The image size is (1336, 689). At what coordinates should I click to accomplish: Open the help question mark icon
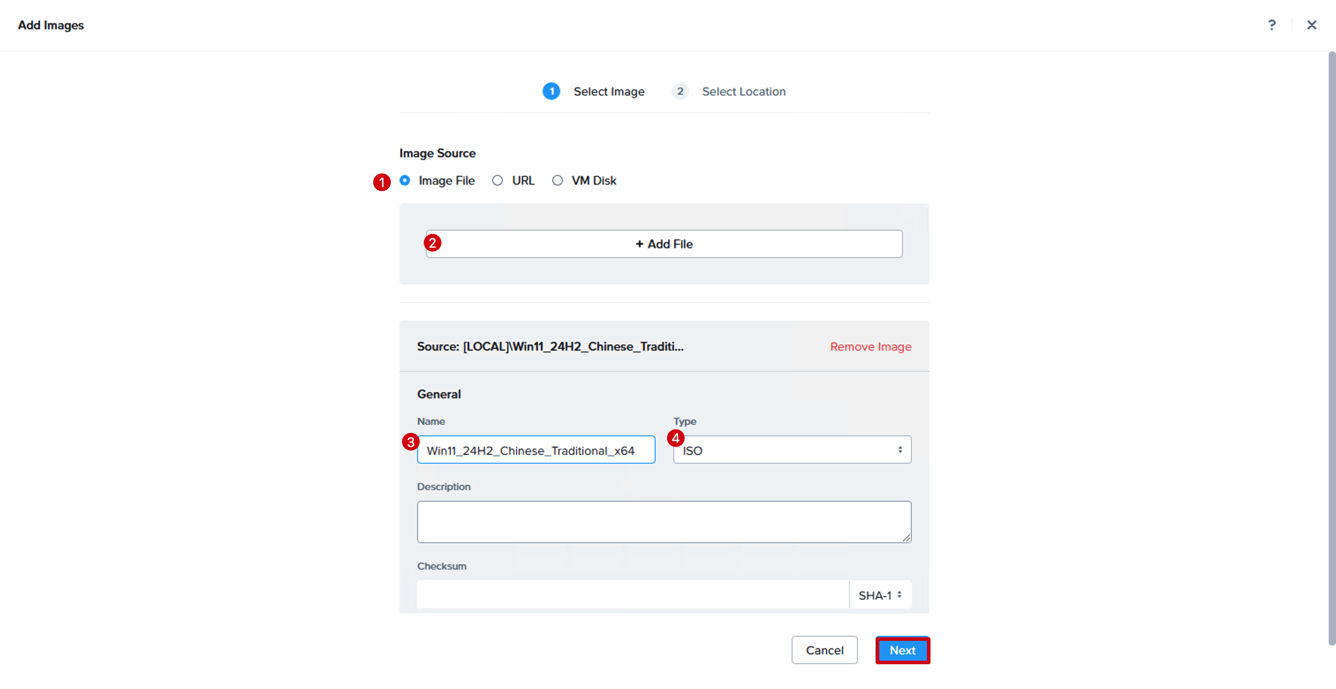[x=1271, y=25]
